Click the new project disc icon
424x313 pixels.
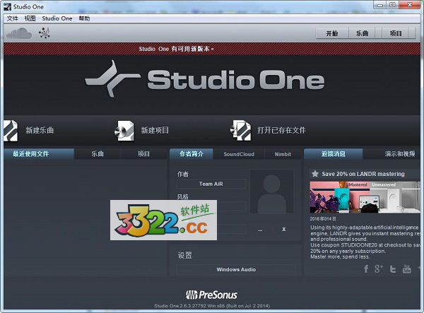click(124, 131)
